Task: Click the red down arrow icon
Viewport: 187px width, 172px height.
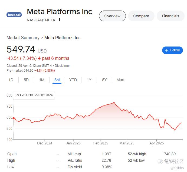Action: pyautogui.click(x=39, y=58)
